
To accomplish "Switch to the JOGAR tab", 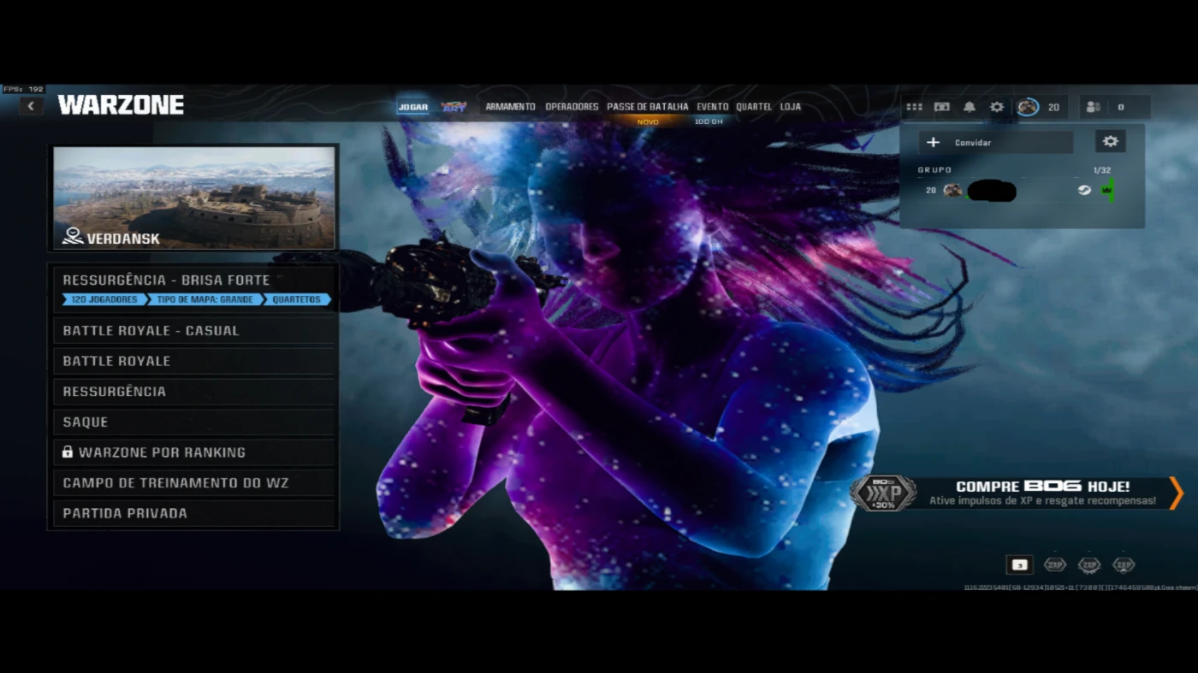I will (x=412, y=107).
